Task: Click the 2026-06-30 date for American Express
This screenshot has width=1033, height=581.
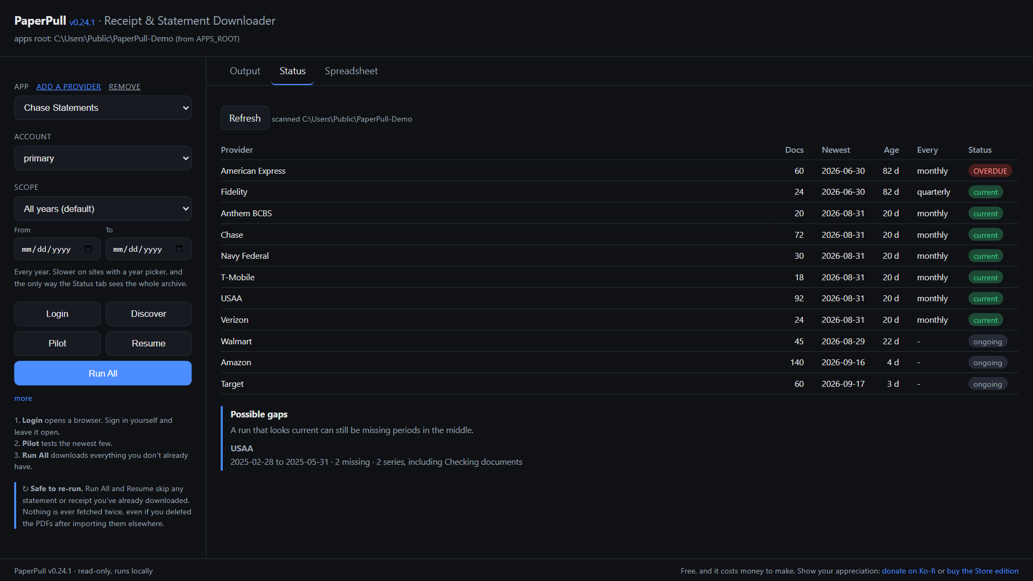Action: point(843,171)
